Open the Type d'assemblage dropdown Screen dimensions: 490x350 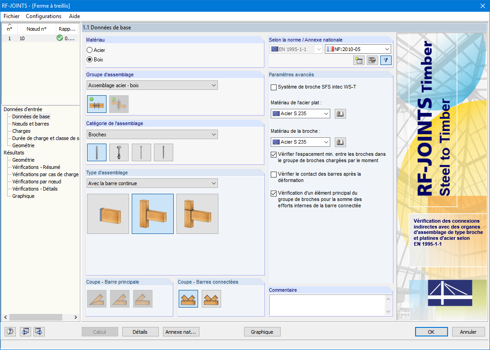point(152,183)
